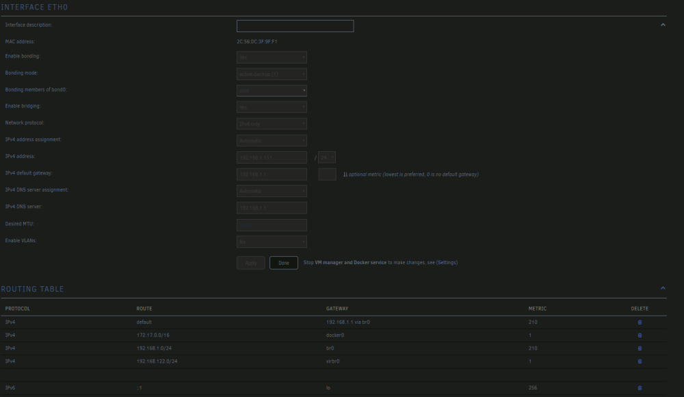
Task: Click the IPv4 default gateway field
Action: 272,175
